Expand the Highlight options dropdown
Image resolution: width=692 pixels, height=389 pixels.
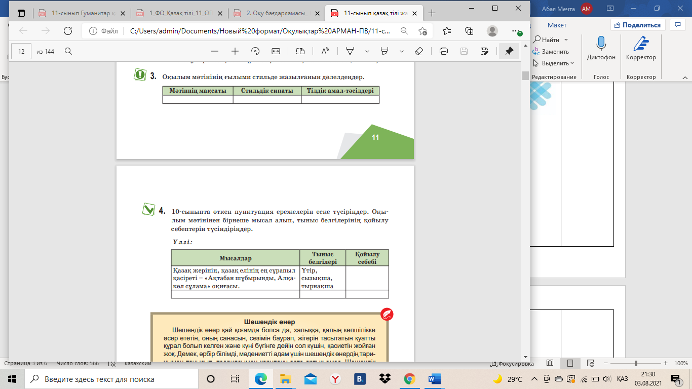tap(402, 51)
